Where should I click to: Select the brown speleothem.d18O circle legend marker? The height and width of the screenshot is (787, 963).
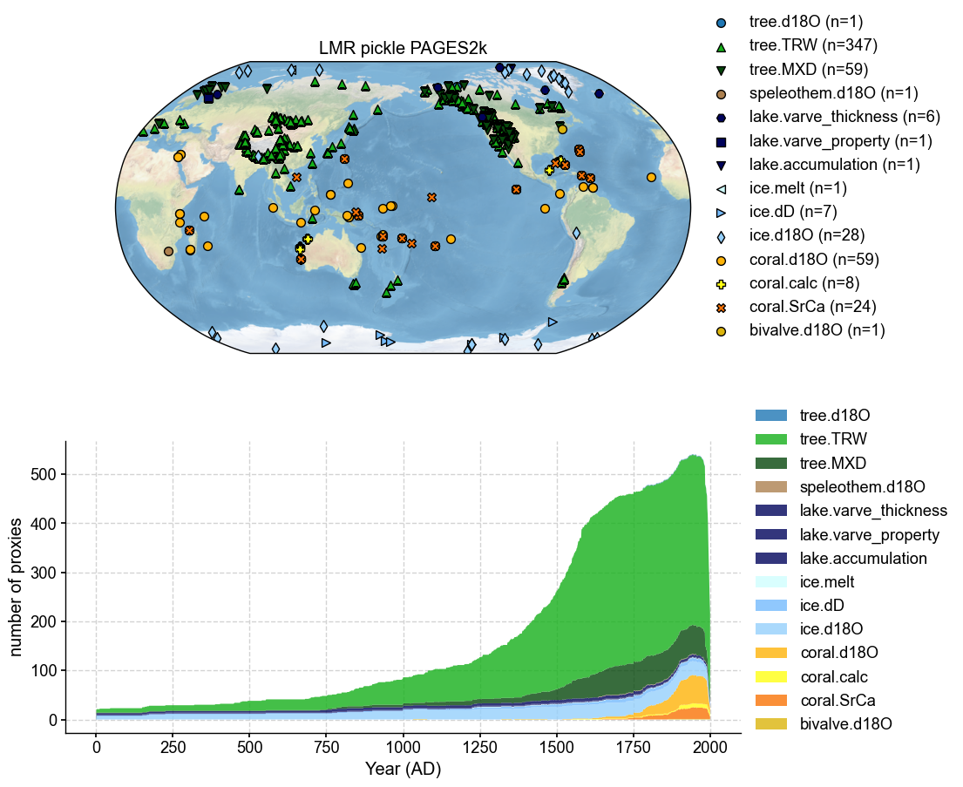[720, 92]
